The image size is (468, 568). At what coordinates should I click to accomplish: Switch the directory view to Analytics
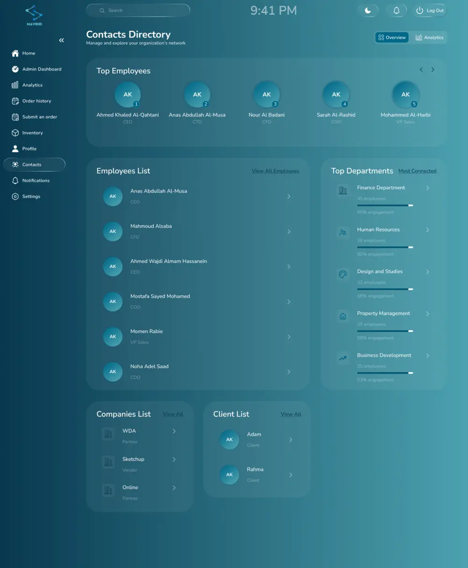point(429,37)
